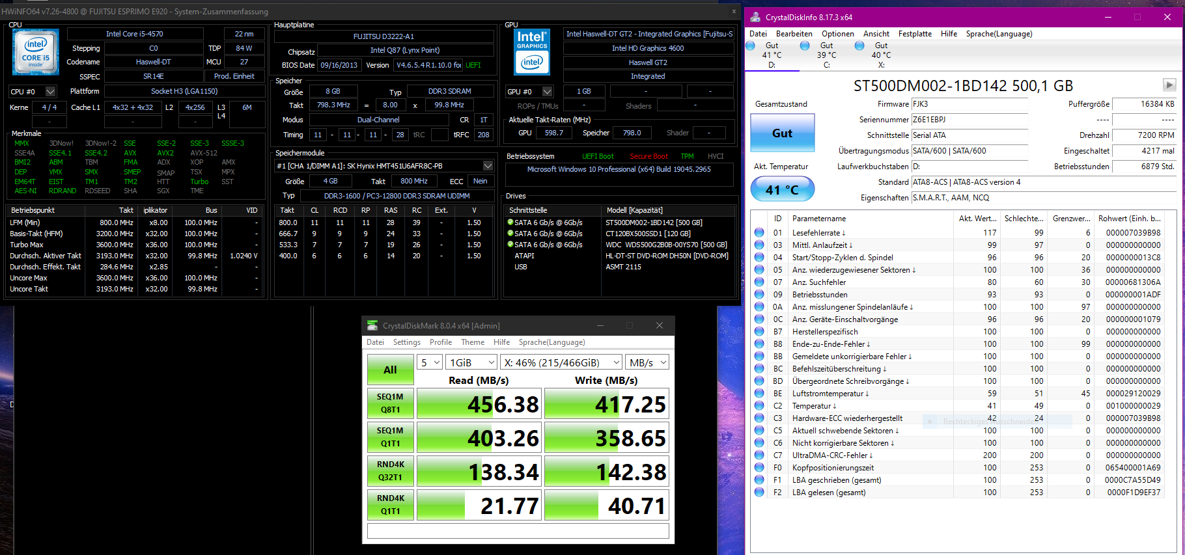
Task: Click status orb for Anz. Suchfehler row
Action: [x=759, y=282]
